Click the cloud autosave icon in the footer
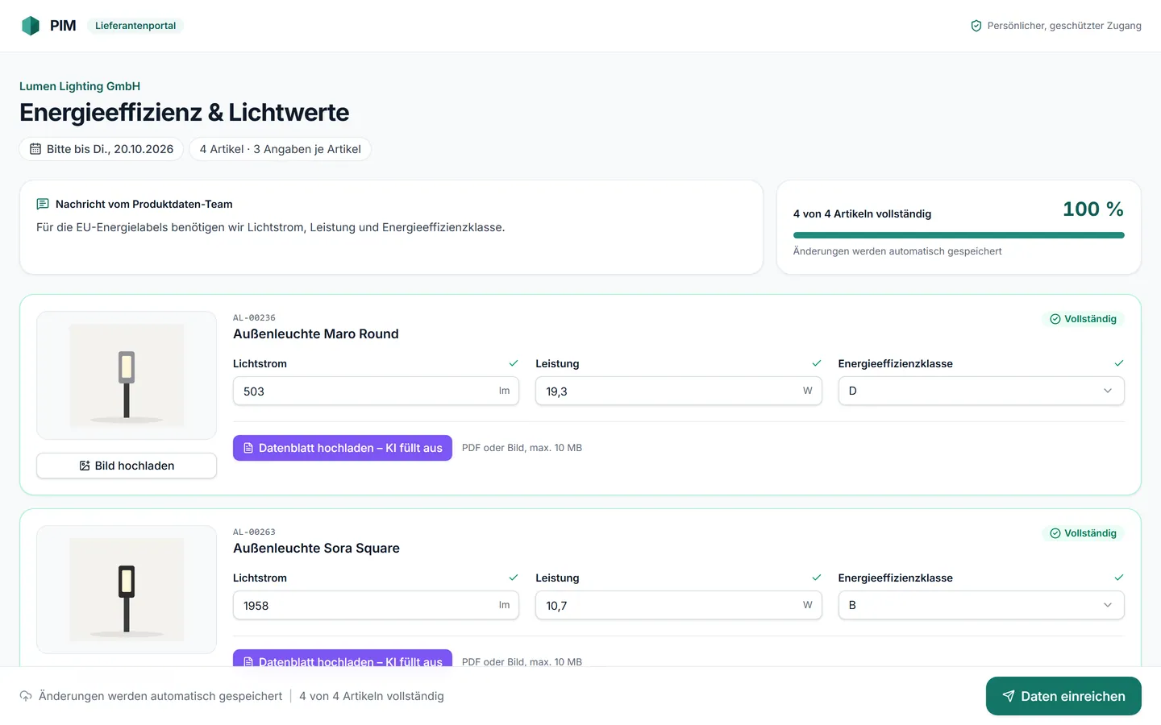 (x=26, y=696)
